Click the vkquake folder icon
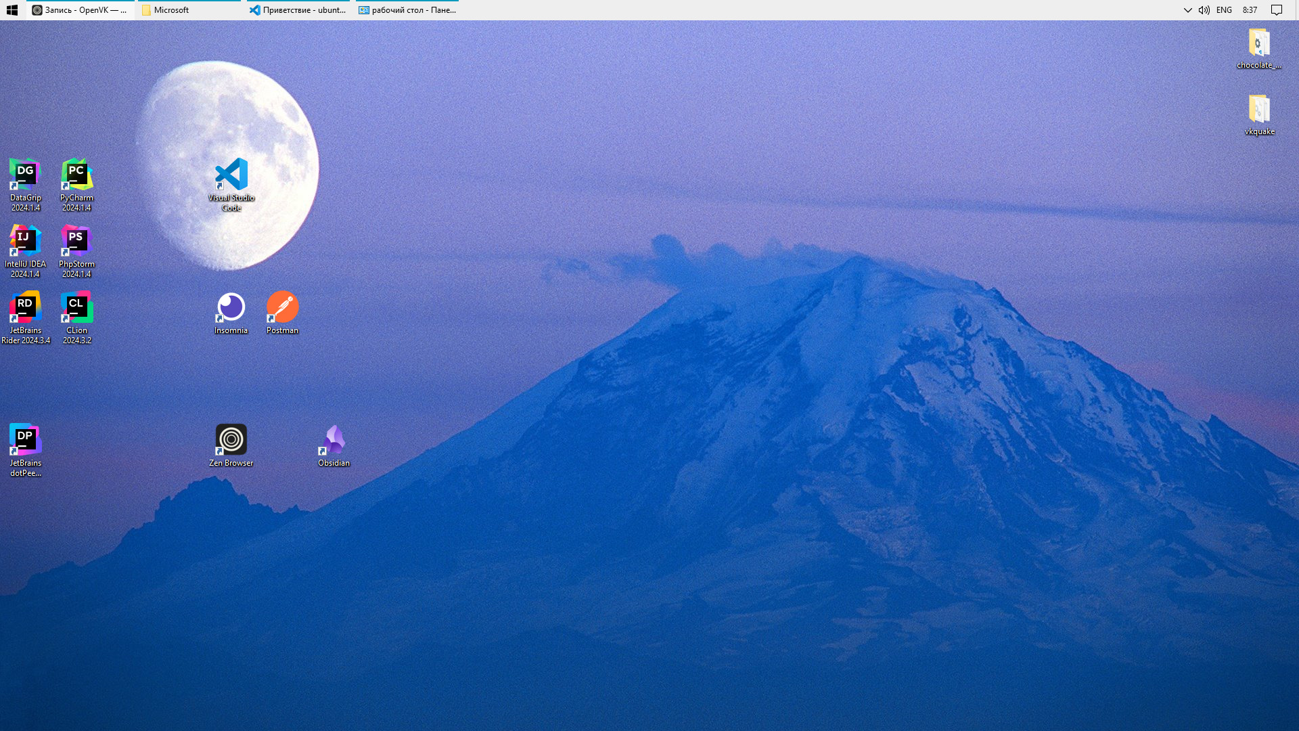The image size is (1299, 731). pyautogui.click(x=1258, y=110)
